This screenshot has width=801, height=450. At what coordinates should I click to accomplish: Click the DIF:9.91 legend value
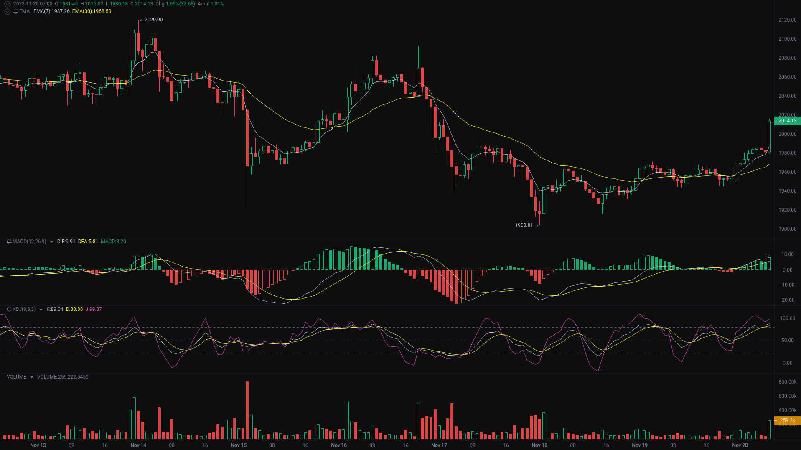(x=66, y=242)
